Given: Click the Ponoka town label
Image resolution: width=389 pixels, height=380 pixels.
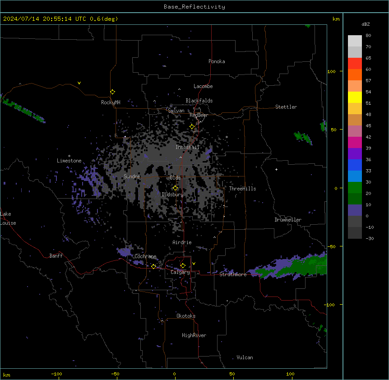Looking at the screenshot, I should pyautogui.click(x=217, y=61).
